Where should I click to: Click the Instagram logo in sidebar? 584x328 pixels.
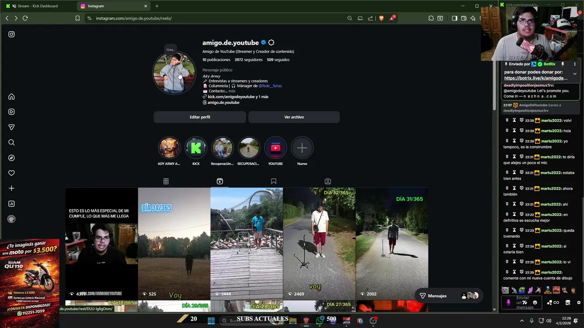pos(11,34)
